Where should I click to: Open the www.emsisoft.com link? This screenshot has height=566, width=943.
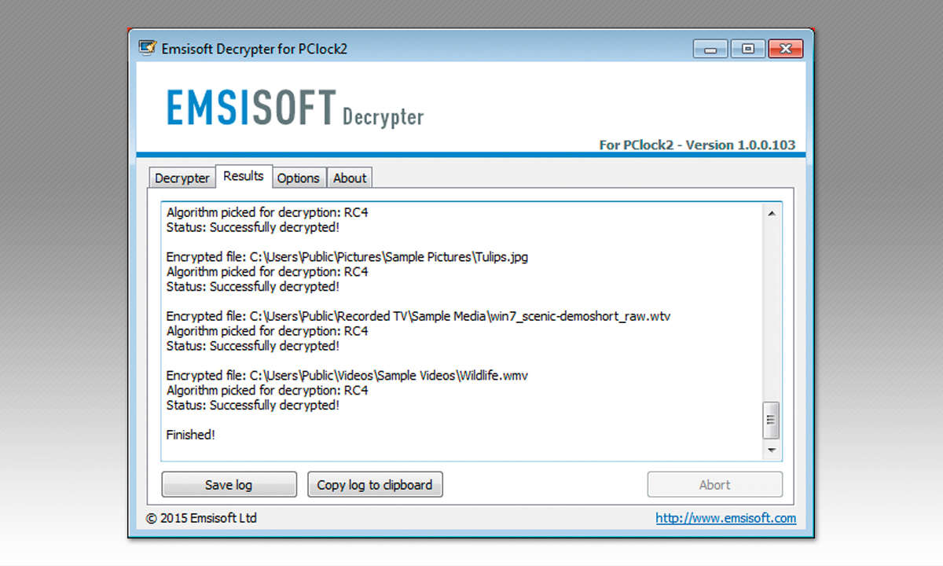pos(726,519)
